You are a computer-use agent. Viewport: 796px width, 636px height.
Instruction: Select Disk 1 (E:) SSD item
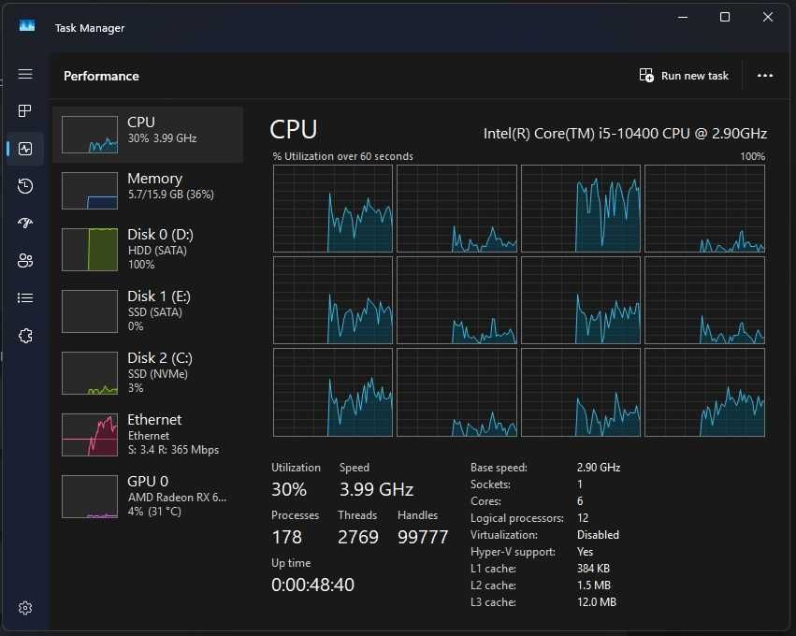coord(148,311)
